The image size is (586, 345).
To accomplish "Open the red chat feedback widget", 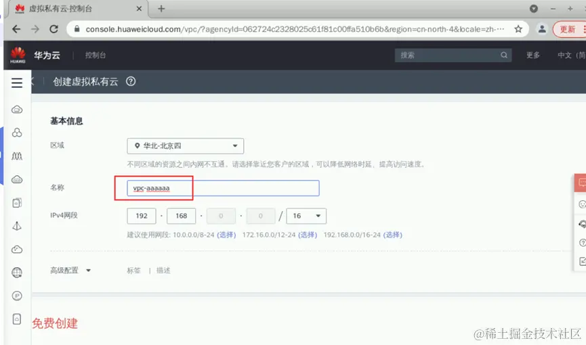I will (581, 183).
